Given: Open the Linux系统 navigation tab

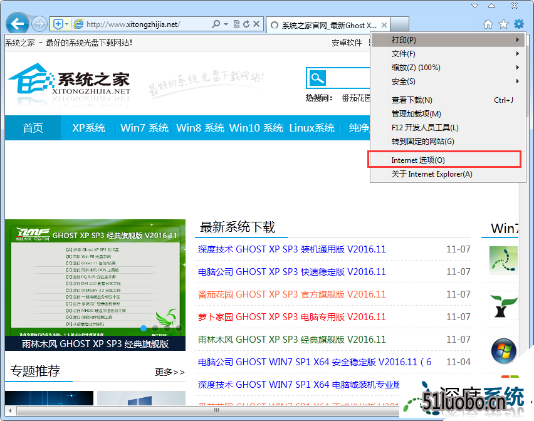Looking at the screenshot, I should (312, 128).
